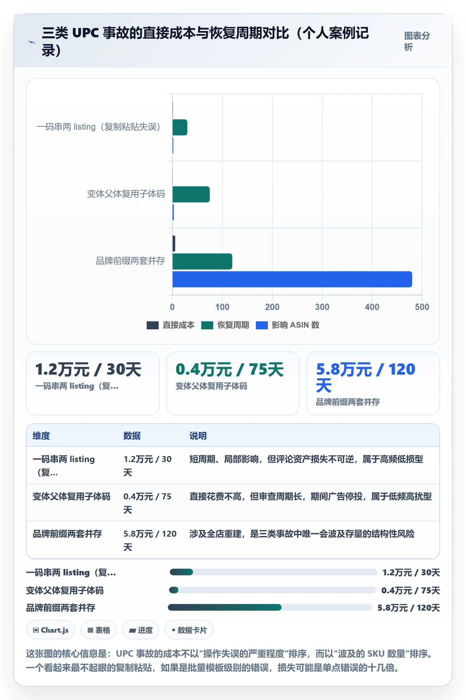The width and height of the screenshot is (466, 700).
Task: Click progress bar for 一码串两 listing
Action: click(x=273, y=572)
